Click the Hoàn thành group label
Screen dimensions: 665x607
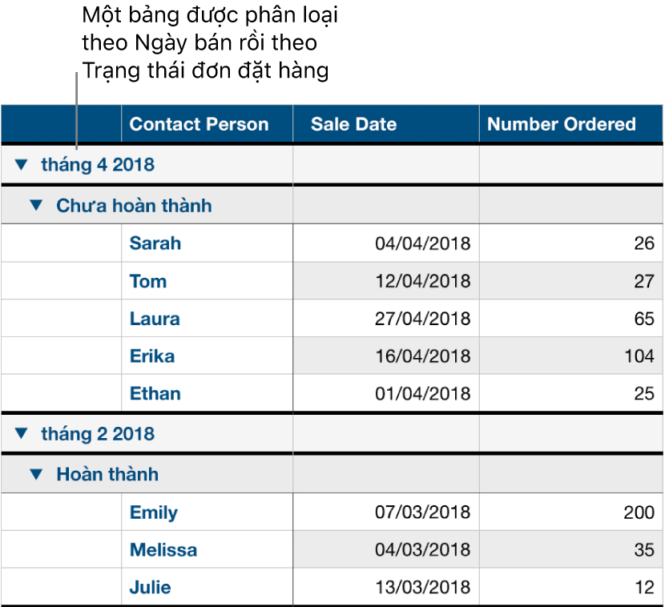(107, 474)
